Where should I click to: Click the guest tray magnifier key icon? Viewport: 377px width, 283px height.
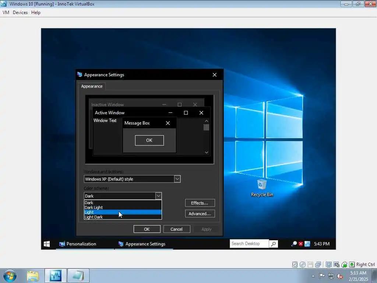click(294, 244)
